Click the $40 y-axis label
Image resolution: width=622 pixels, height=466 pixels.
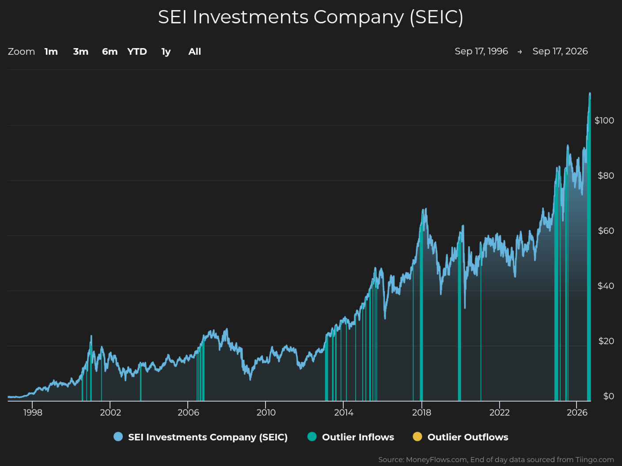(x=606, y=286)
